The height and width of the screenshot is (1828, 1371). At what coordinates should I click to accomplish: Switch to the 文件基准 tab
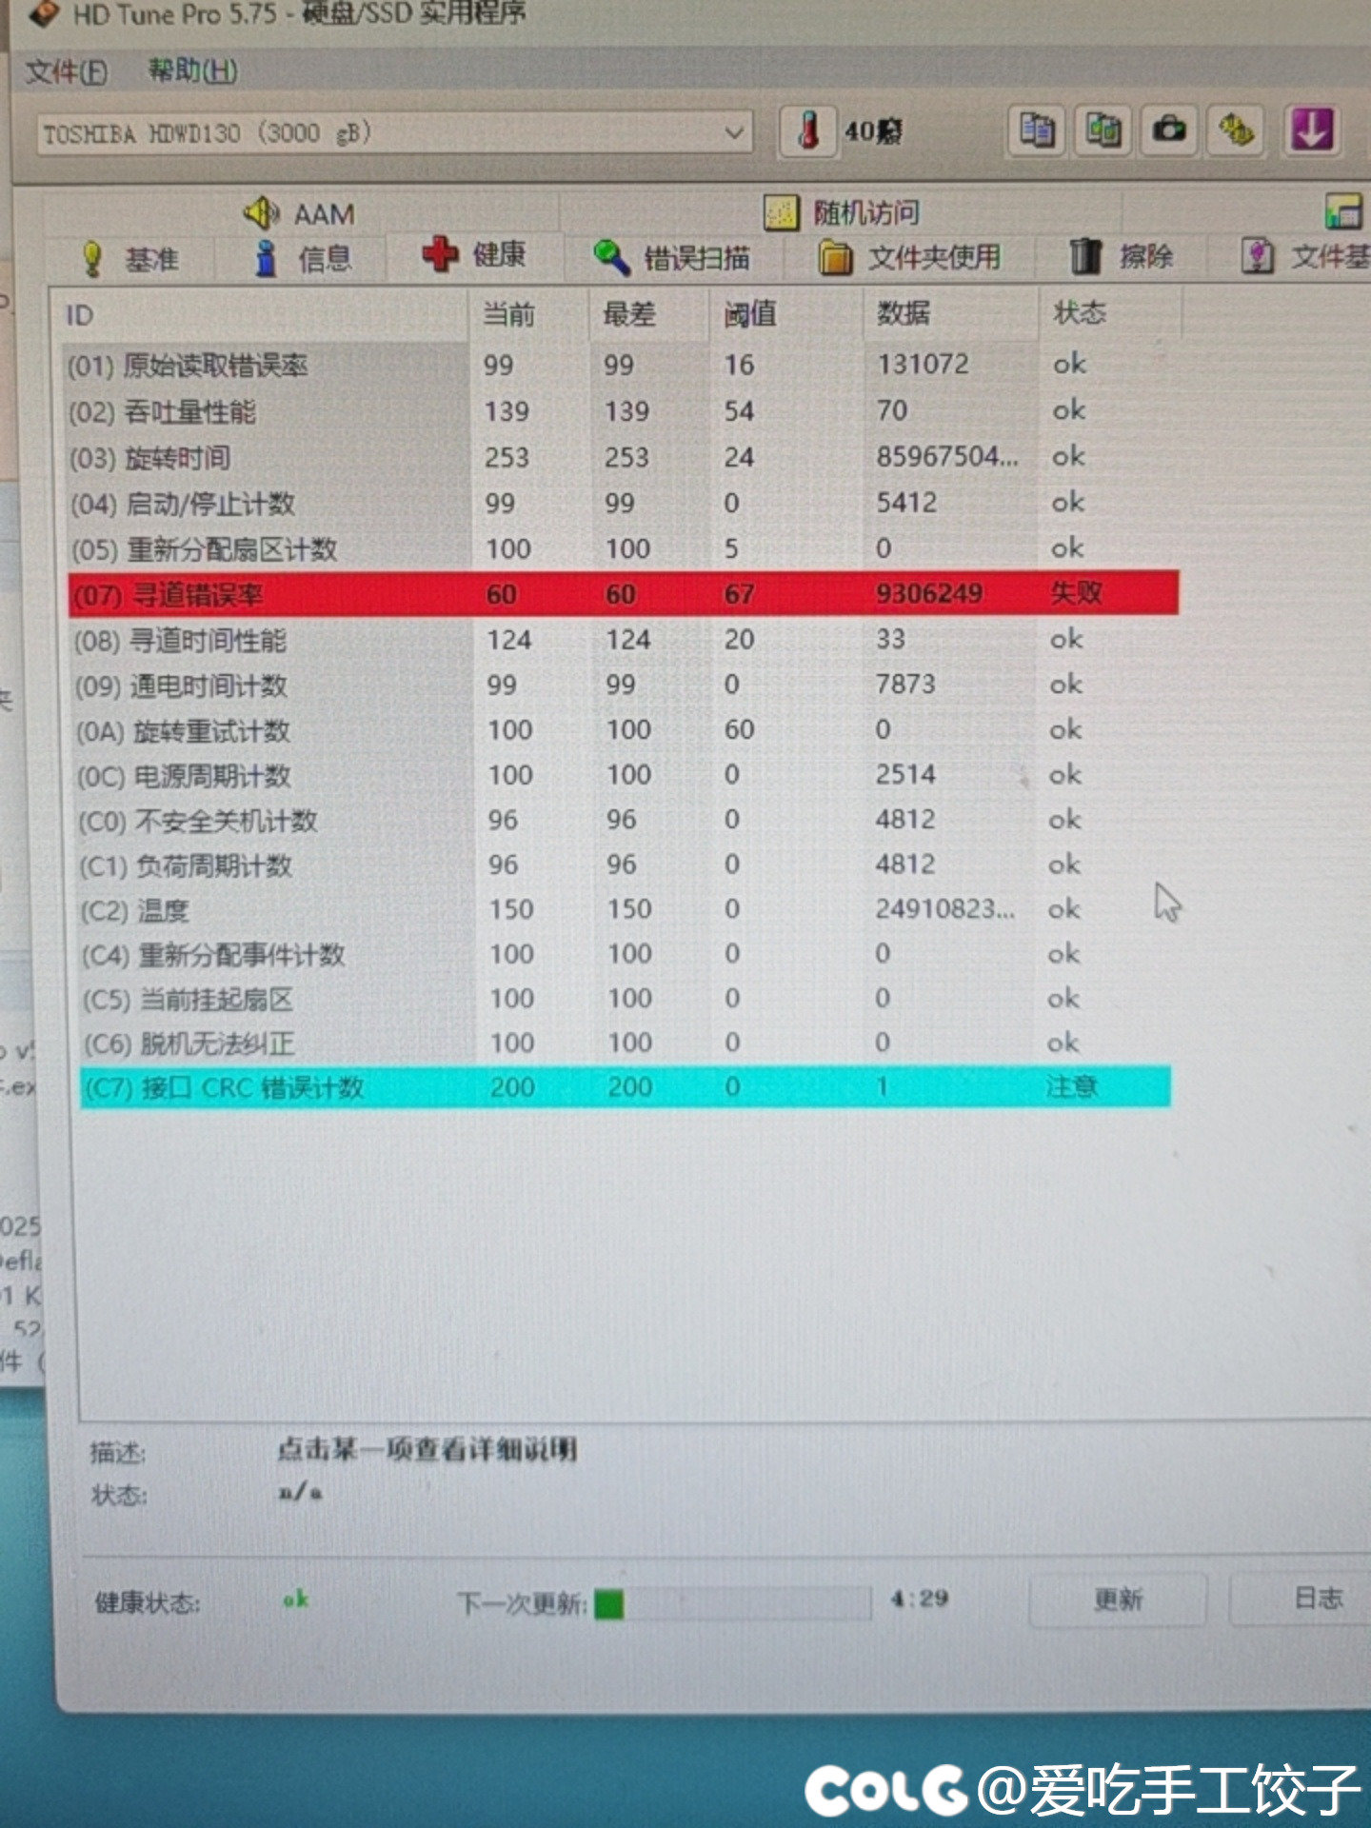click(x=1304, y=256)
